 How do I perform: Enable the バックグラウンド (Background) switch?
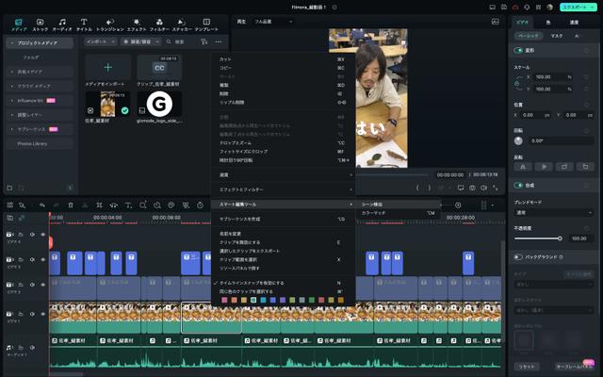518,256
